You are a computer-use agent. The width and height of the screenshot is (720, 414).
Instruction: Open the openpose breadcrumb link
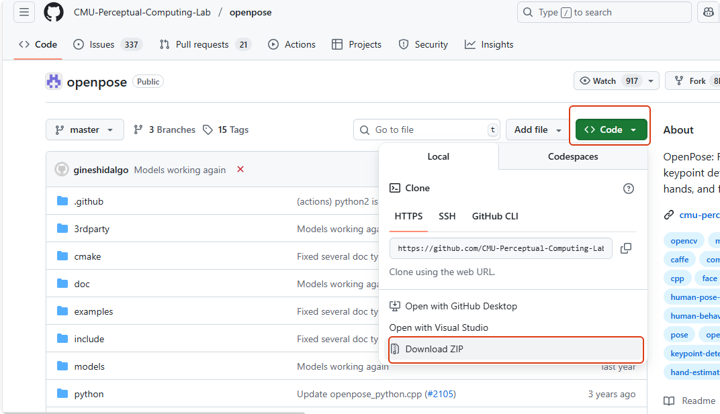pyautogui.click(x=251, y=12)
